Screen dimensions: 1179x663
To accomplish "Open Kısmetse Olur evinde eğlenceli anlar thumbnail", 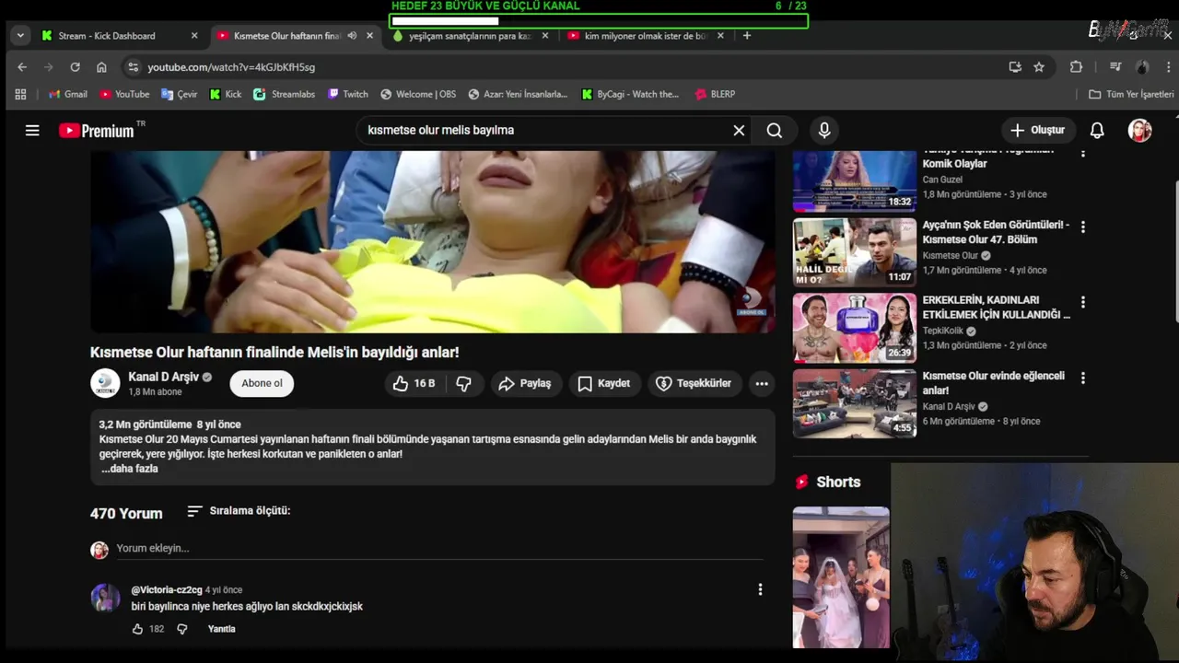I will [x=855, y=403].
